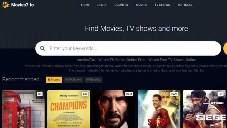Go to the Home page
The height and width of the screenshot is (128, 227).
click(86, 5)
